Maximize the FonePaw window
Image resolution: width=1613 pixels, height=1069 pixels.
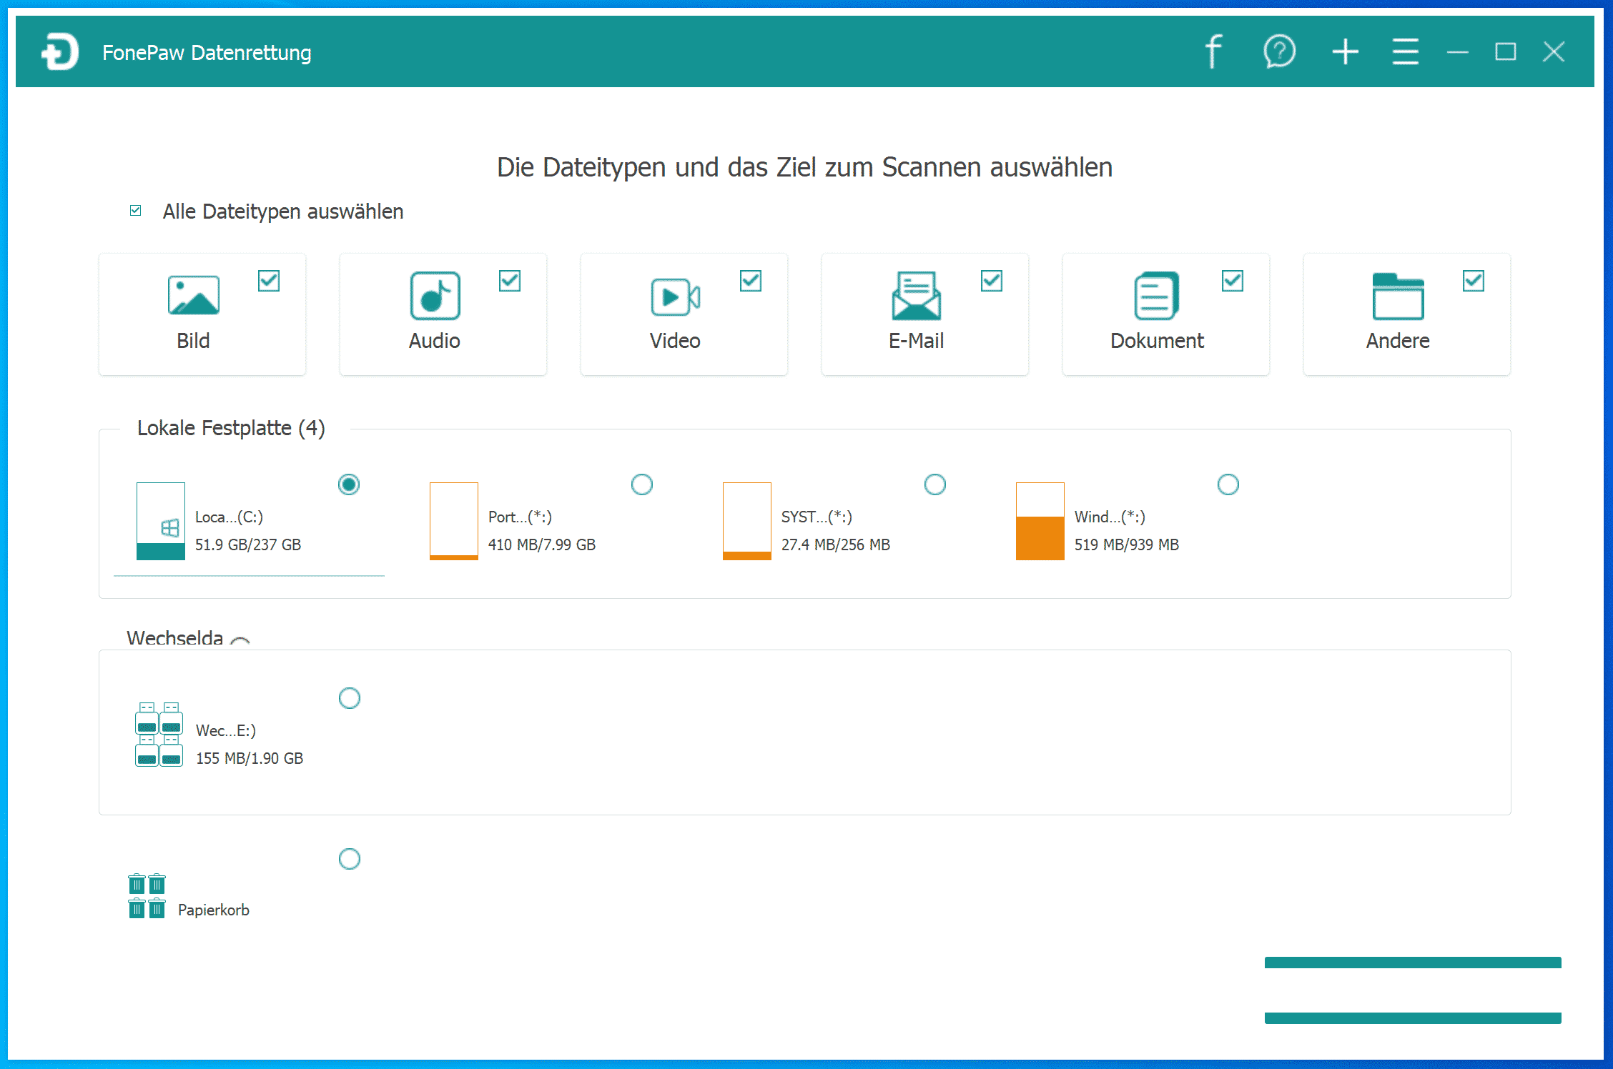[1506, 51]
